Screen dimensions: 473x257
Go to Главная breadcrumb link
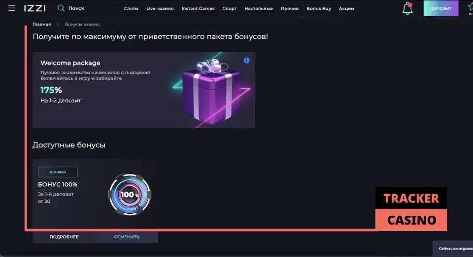click(41, 25)
